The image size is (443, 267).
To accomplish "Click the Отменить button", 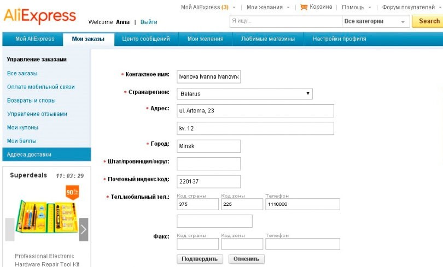I will (246, 259).
